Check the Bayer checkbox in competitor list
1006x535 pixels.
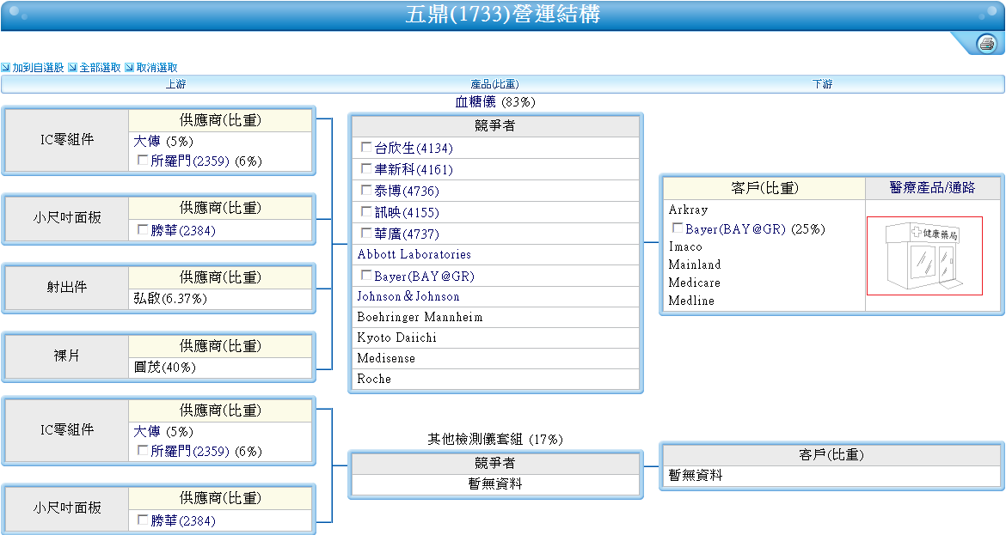pos(366,276)
